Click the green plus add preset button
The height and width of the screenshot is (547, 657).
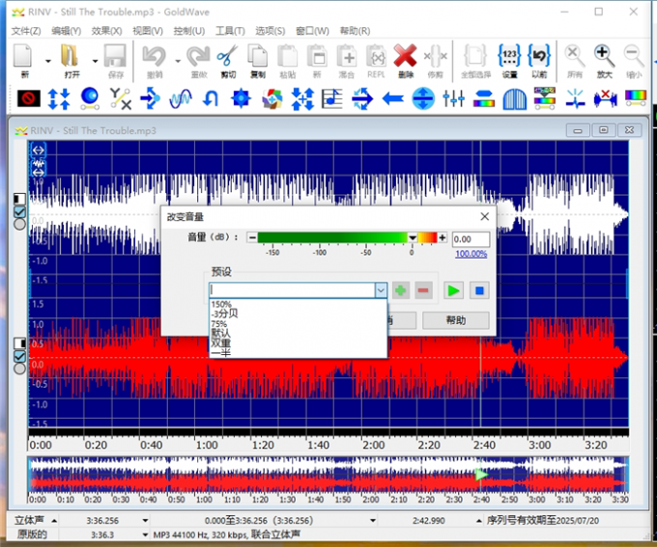click(401, 290)
